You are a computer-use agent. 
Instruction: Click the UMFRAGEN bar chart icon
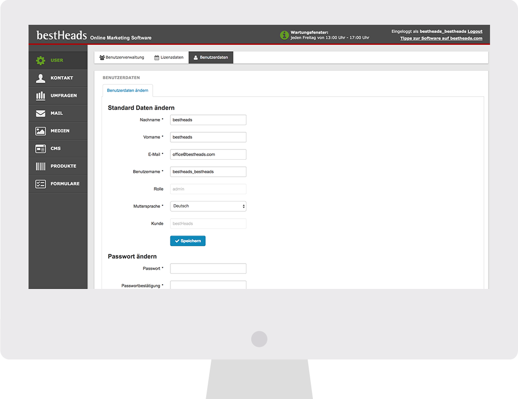pyautogui.click(x=40, y=96)
